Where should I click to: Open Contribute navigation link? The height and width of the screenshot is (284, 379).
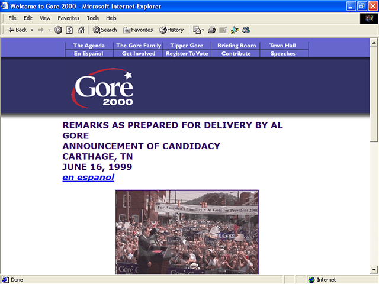tap(236, 53)
